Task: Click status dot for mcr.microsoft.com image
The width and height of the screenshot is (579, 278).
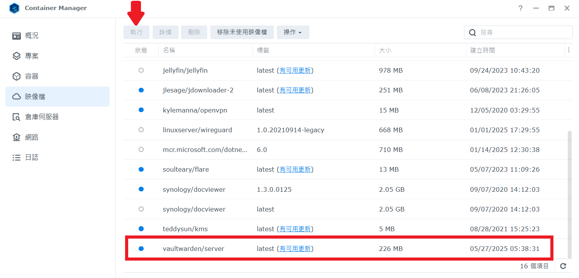Action: click(x=141, y=150)
